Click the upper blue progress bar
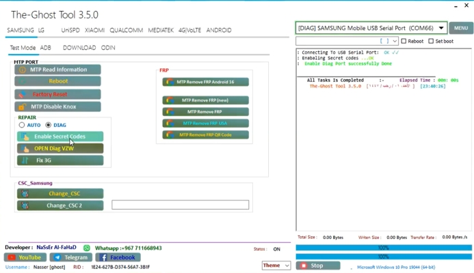Image resolution: width=474 pixels, height=273 pixels. [x=384, y=248]
